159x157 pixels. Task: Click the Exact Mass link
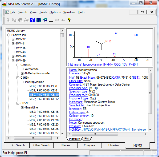tap(88, 78)
